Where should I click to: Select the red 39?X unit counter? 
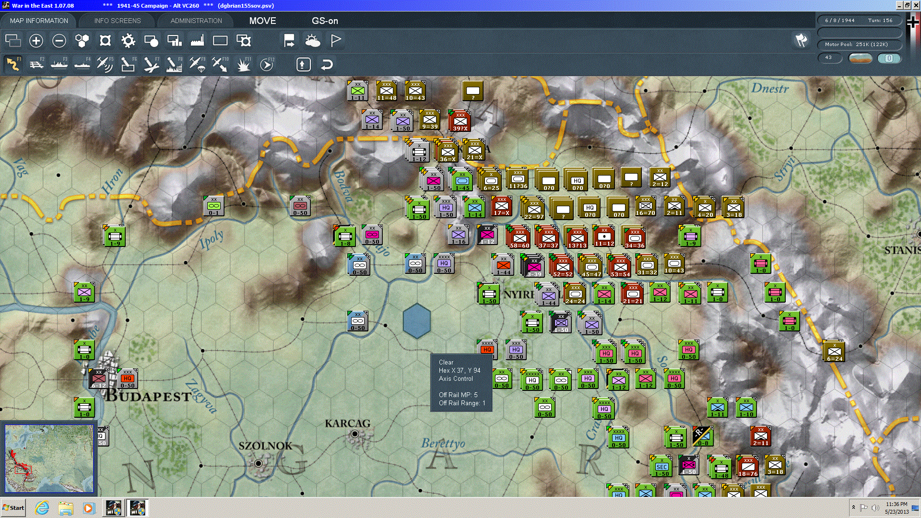pyautogui.click(x=460, y=121)
